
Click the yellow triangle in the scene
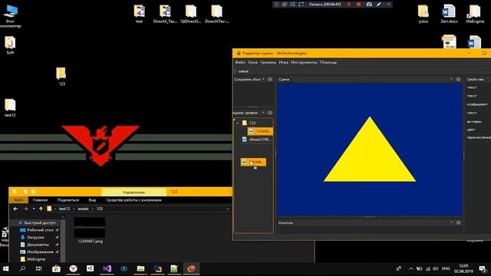370,156
